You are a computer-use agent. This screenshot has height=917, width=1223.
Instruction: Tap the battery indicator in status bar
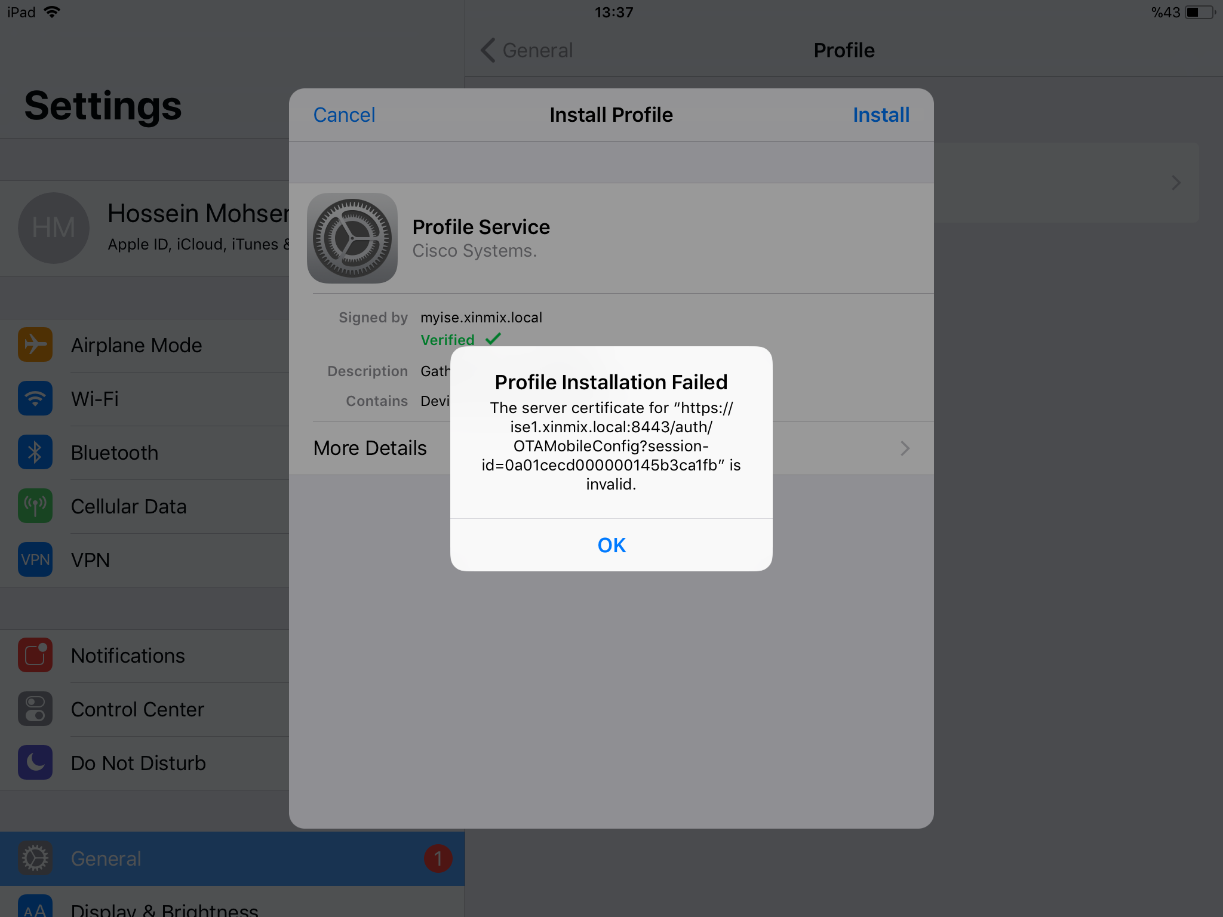tap(1200, 12)
